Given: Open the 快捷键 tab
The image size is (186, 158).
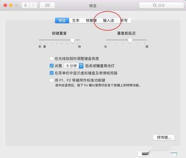Looking at the screenshot, I should [91, 20].
